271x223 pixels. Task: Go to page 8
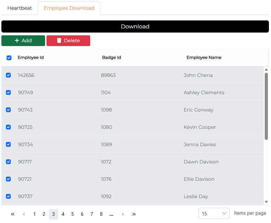(x=101, y=214)
